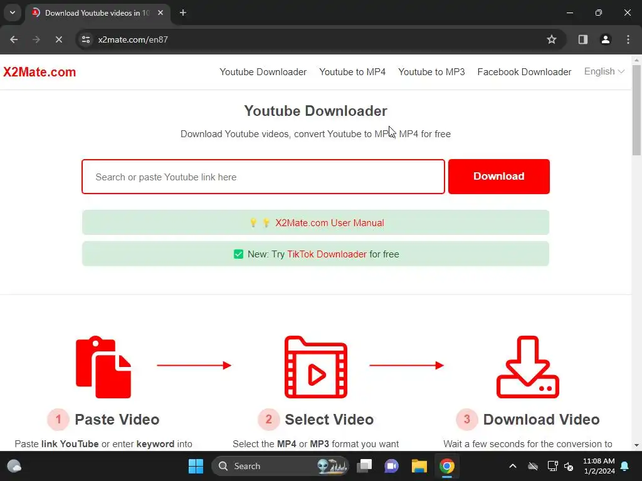Open Task View on the taskbar
Image resolution: width=642 pixels, height=481 pixels.
tap(364, 466)
